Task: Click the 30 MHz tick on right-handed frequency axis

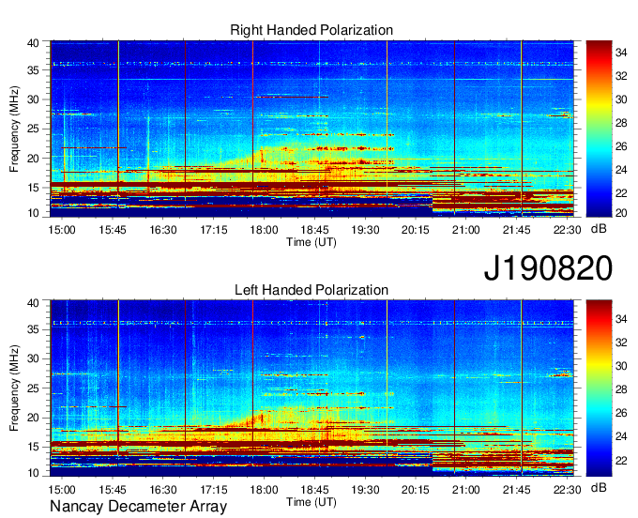Action: click(x=33, y=99)
